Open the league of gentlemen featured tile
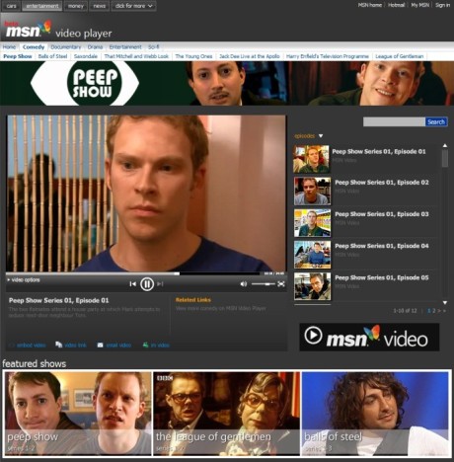 [x=227, y=414]
